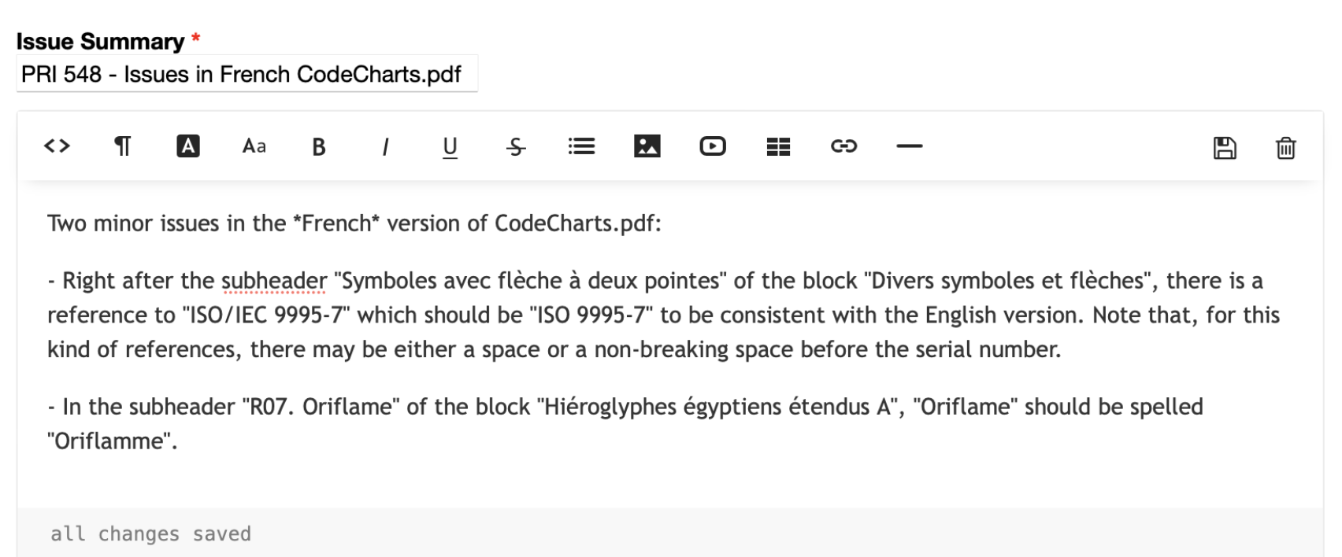
Task: Toggle italic formatting
Action: coord(385,147)
